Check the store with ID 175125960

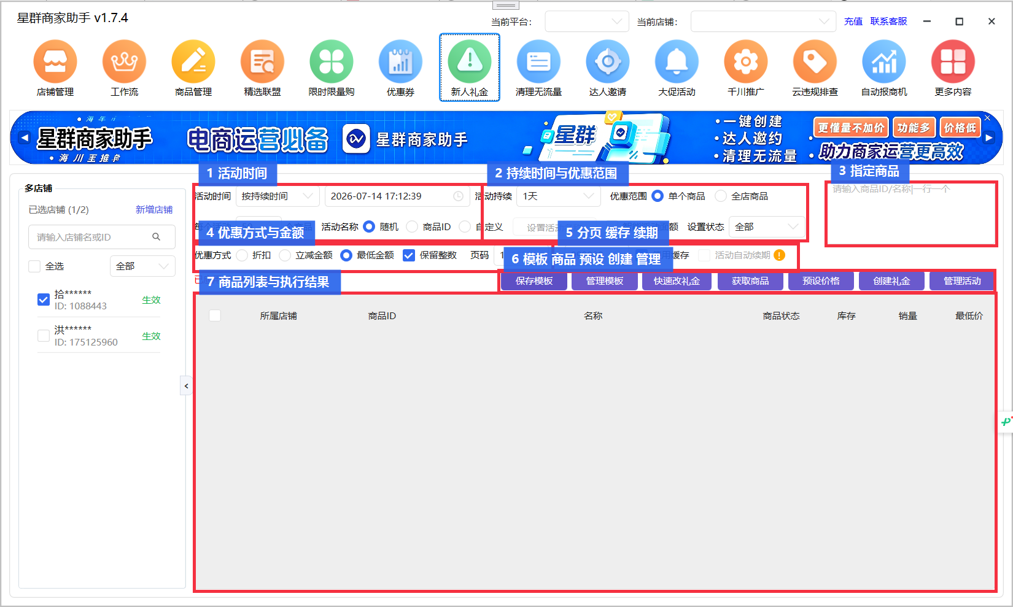(44, 336)
